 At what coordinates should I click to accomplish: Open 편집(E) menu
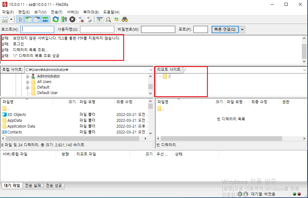[24, 12]
